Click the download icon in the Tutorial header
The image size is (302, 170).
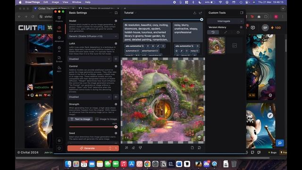(194, 13)
